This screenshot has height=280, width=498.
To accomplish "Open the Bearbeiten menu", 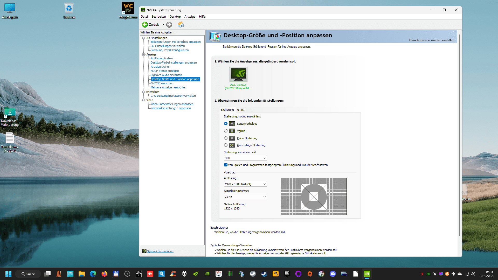I will click(x=158, y=17).
